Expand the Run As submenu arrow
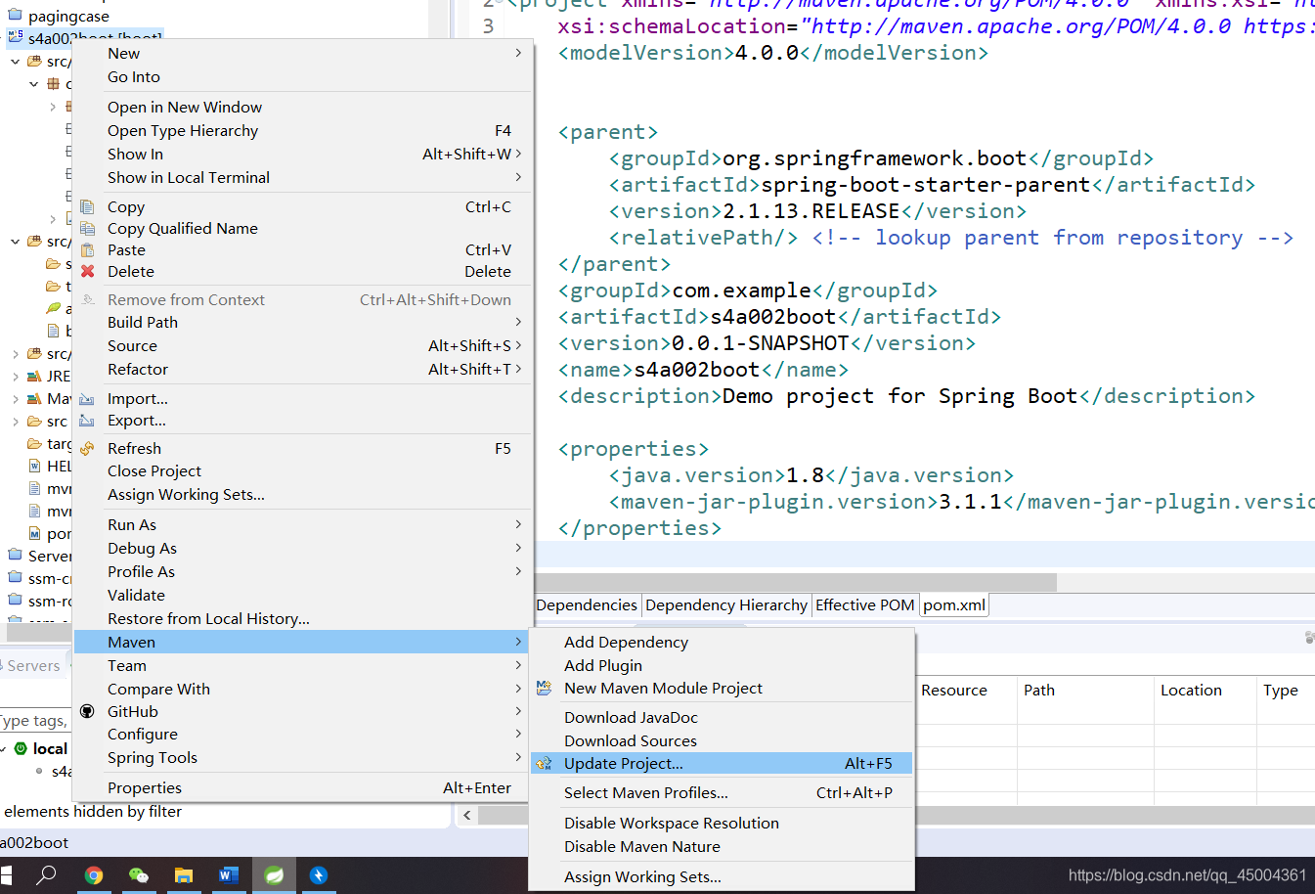 518,524
